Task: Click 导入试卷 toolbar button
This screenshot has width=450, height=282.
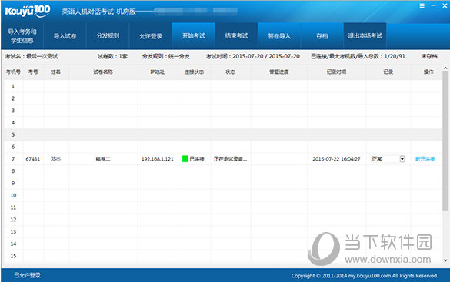Action: [x=65, y=36]
